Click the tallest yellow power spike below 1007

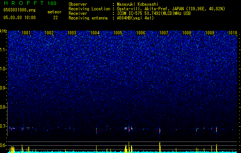tap(160, 148)
